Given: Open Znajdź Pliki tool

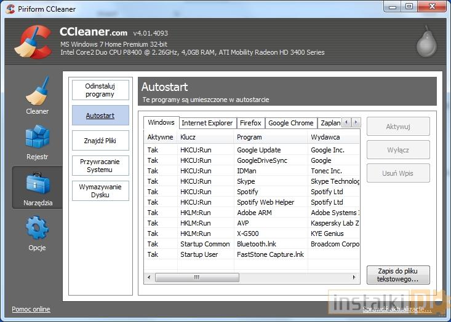Looking at the screenshot, I should point(100,141).
